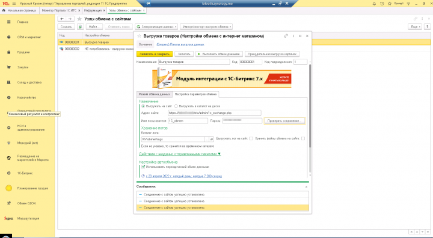Screen dimensions: 433x238
Task: Click the Имя пользователя input field
Action: pyautogui.click(x=188, y=120)
